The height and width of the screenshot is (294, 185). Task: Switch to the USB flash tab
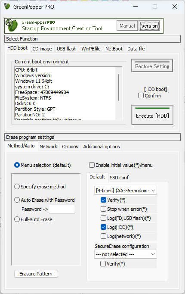[x=67, y=49]
